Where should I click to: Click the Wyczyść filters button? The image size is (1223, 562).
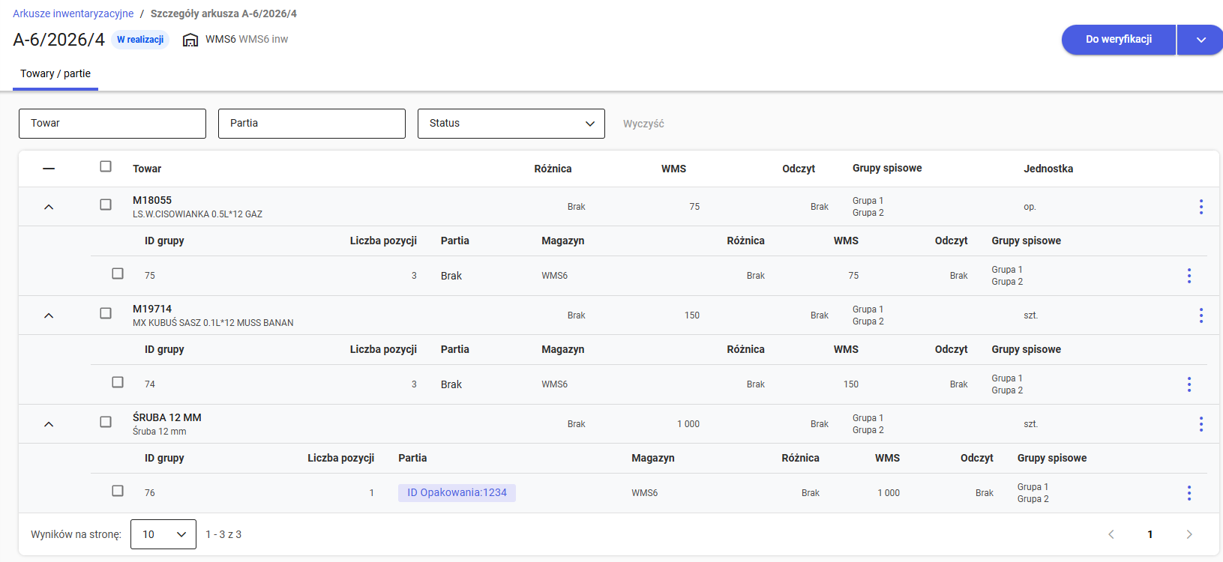point(643,124)
